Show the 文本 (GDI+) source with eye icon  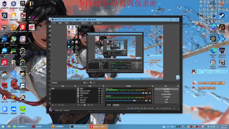pos(99,98)
